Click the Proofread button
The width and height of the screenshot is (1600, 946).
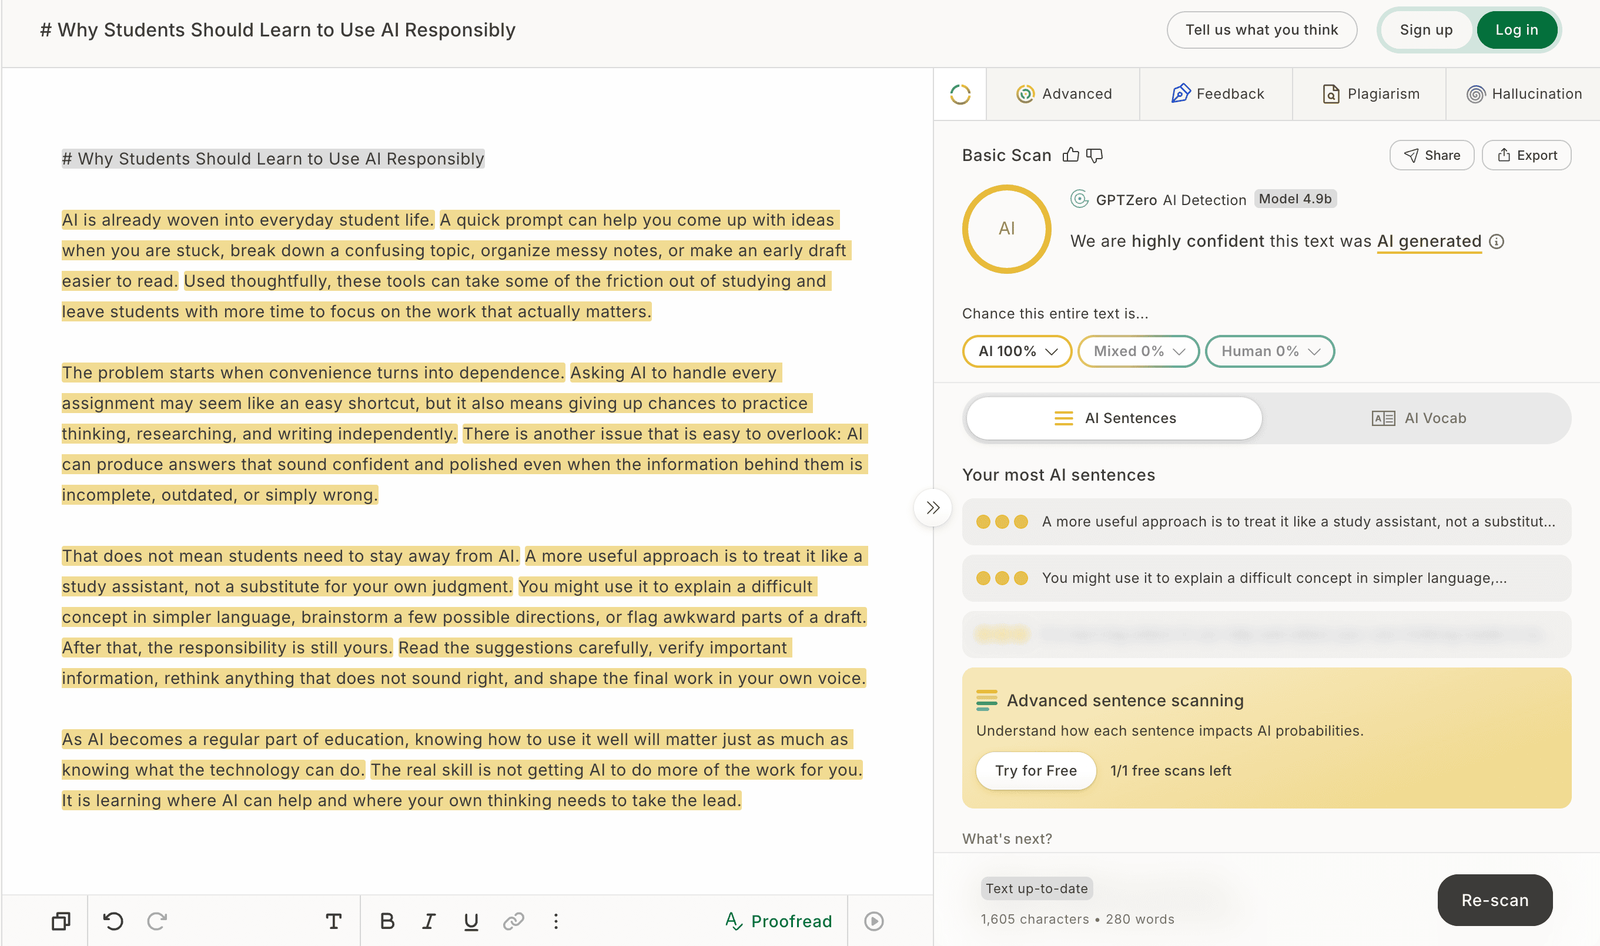click(779, 921)
